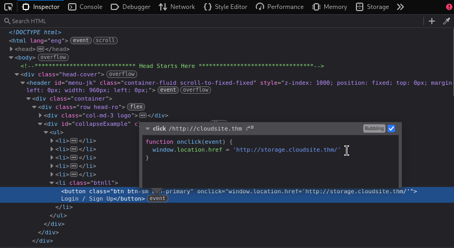Switch to the Memory tab

point(330,7)
